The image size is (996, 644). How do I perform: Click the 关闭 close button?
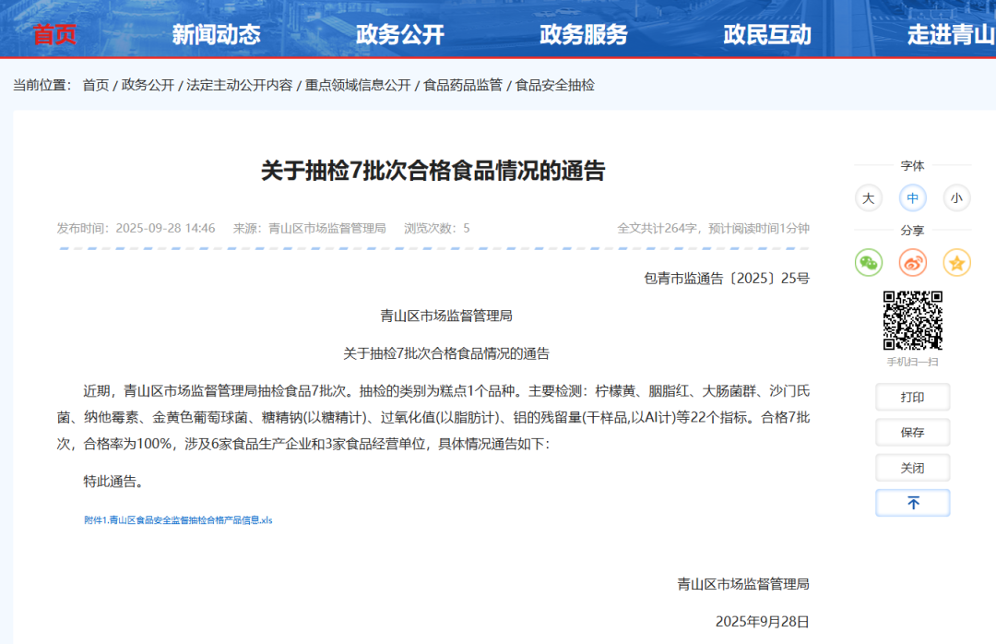click(x=912, y=468)
